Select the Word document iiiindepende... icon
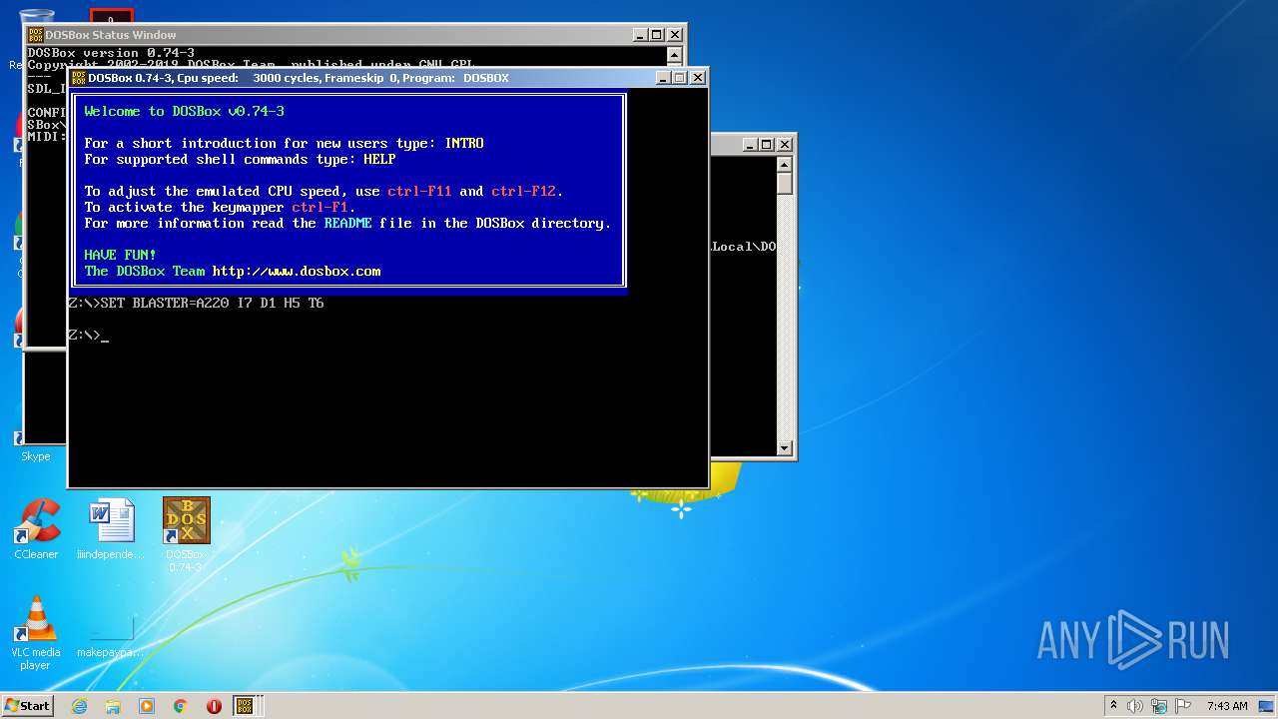 pyautogui.click(x=111, y=529)
